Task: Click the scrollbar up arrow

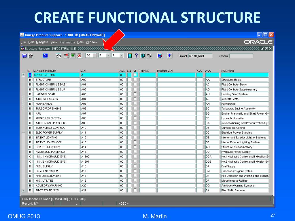Action: pyautogui.click(x=24, y=75)
